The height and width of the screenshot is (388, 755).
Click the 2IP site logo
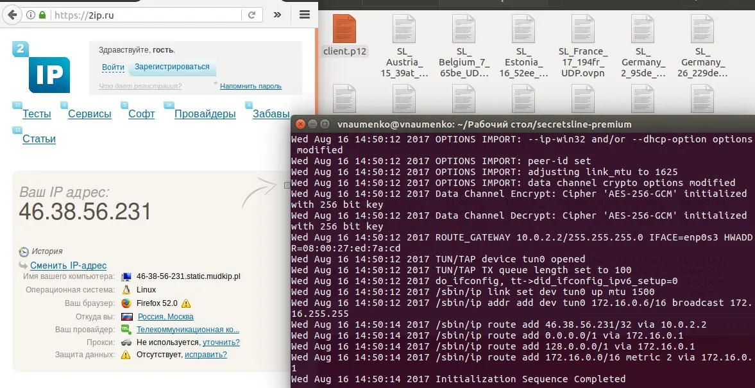(41, 67)
